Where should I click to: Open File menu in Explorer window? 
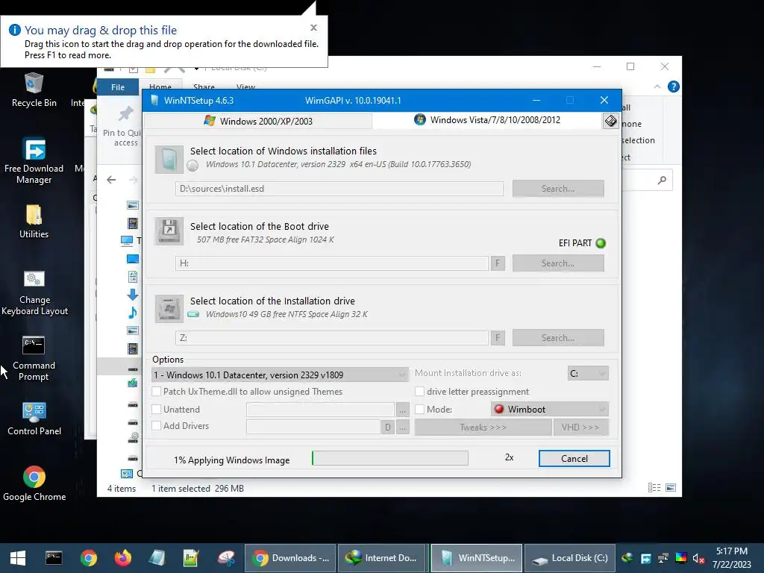click(x=118, y=87)
